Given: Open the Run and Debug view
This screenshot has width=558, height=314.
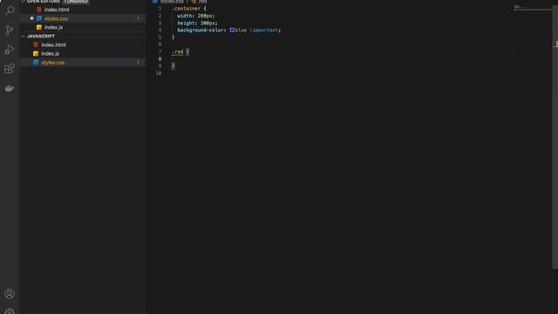Looking at the screenshot, I should point(10,50).
